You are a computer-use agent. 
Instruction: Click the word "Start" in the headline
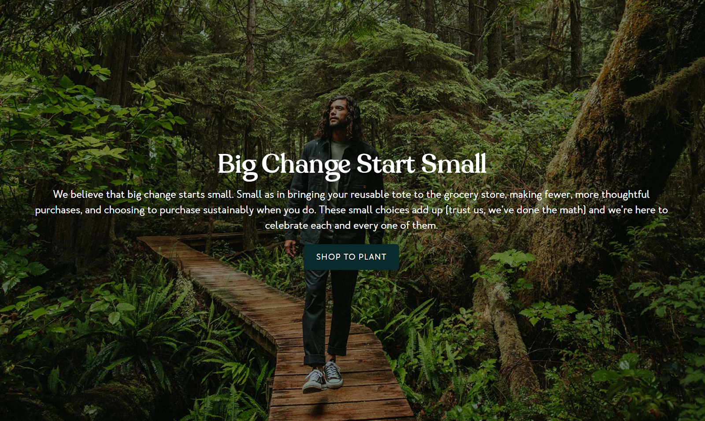coord(386,164)
